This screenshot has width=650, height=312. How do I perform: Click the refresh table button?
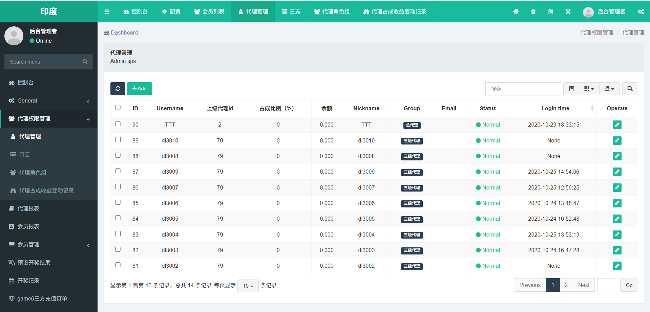click(x=118, y=89)
